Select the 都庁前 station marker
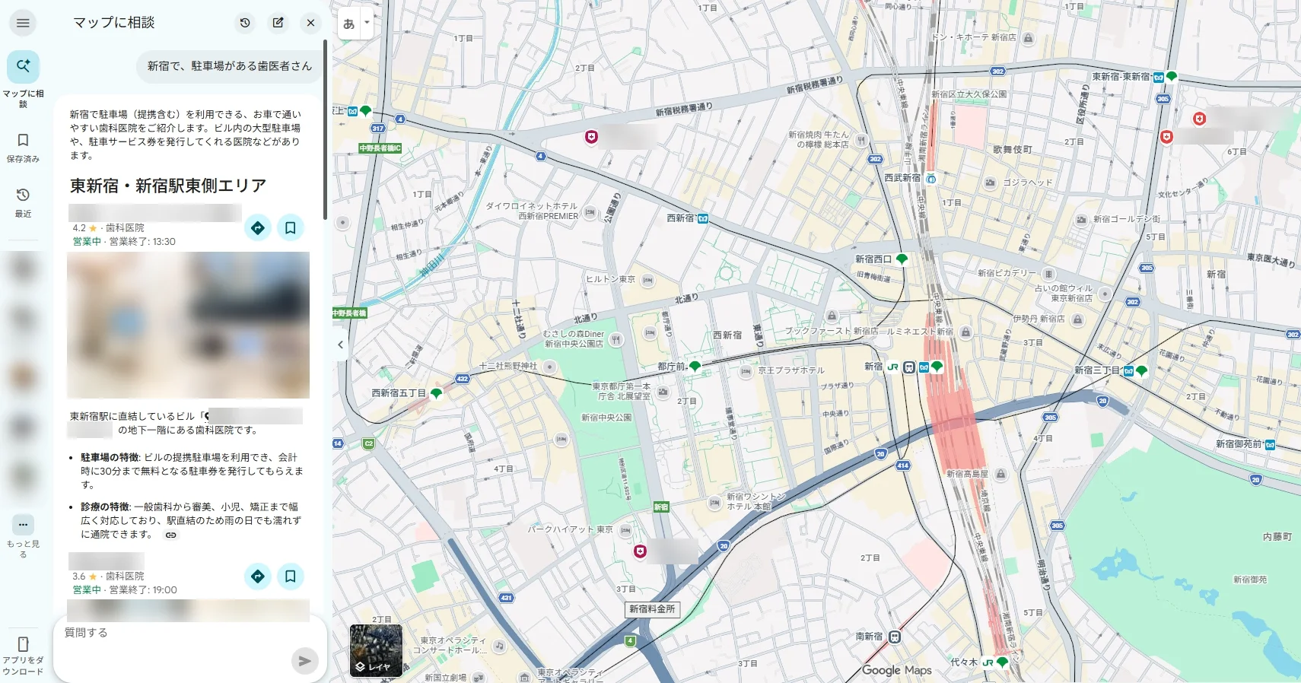The width and height of the screenshot is (1301, 683). tap(695, 367)
